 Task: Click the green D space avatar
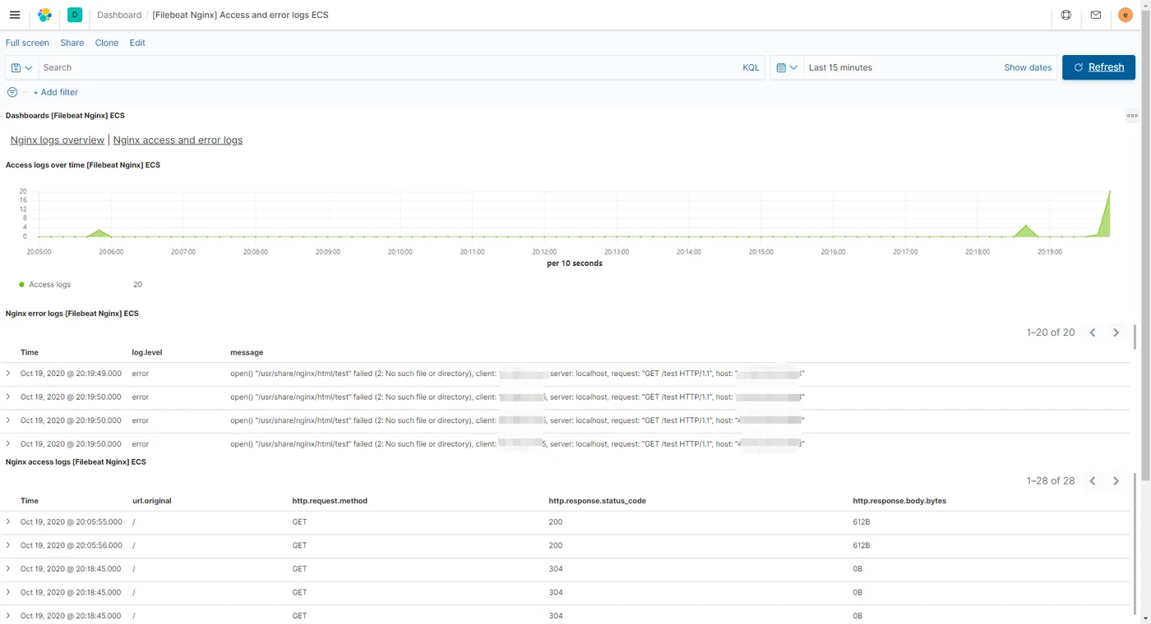click(x=75, y=15)
